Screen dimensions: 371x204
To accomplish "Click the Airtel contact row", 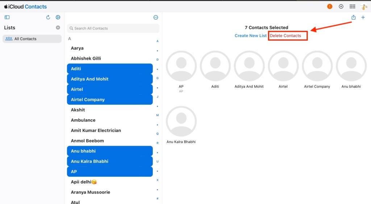I will [110, 89].
